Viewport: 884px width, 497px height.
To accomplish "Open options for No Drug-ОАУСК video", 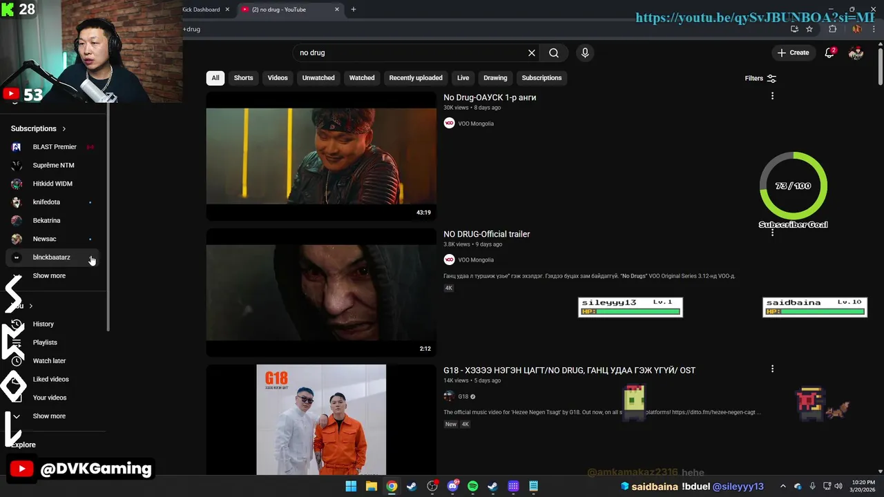I will point(772,96).
